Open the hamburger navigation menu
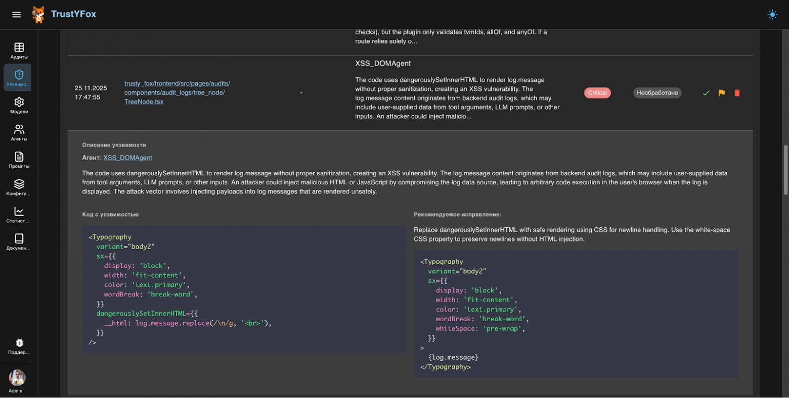This screenshot has height=398, width=789. tap(16, 15)
